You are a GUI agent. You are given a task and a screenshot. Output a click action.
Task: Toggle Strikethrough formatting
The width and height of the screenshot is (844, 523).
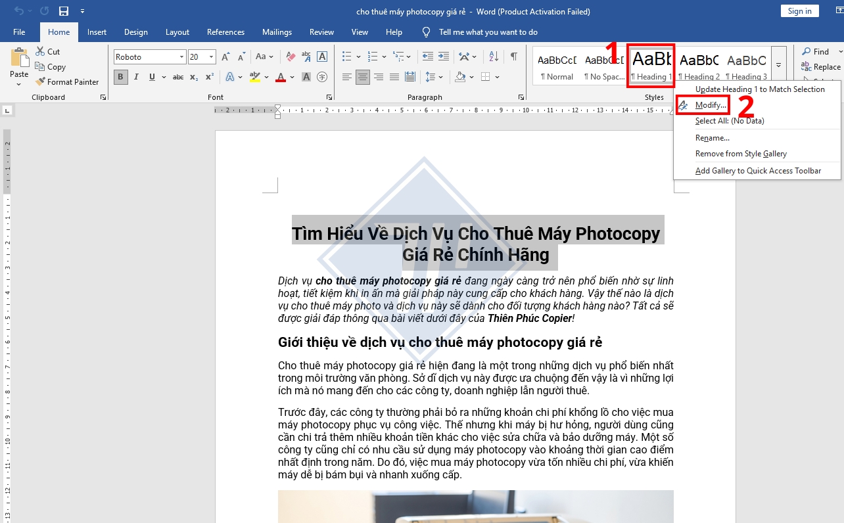177,78
